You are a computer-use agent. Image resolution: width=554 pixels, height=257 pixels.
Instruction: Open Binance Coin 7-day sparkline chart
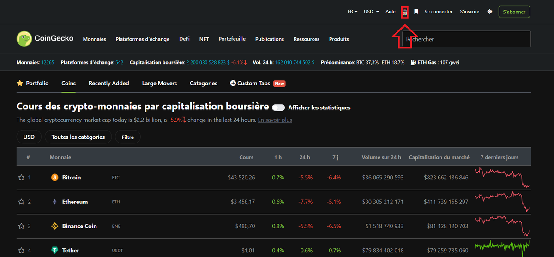(502, 226)
